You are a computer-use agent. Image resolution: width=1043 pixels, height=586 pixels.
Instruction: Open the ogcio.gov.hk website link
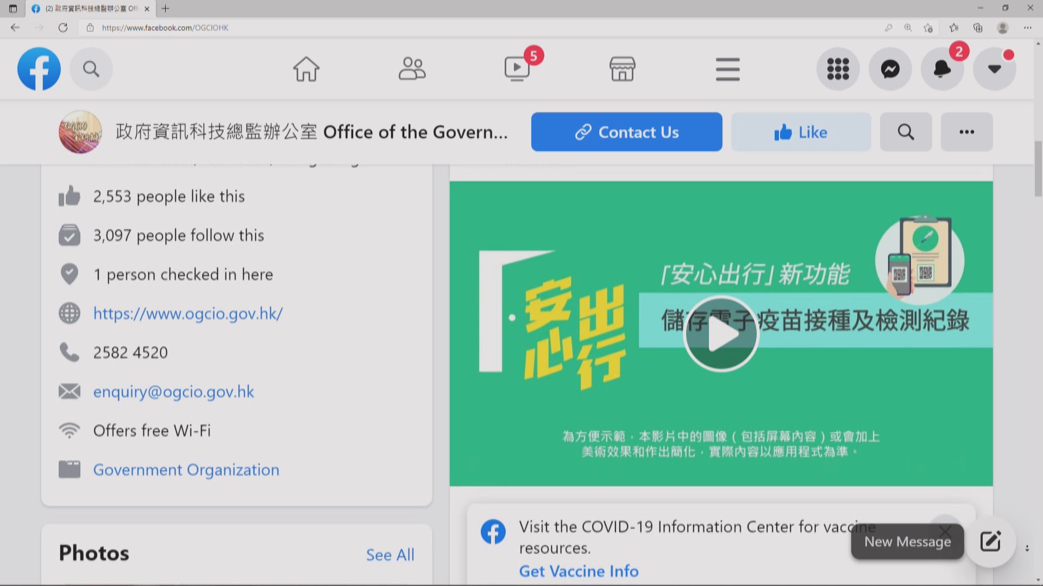coord(188,314)
